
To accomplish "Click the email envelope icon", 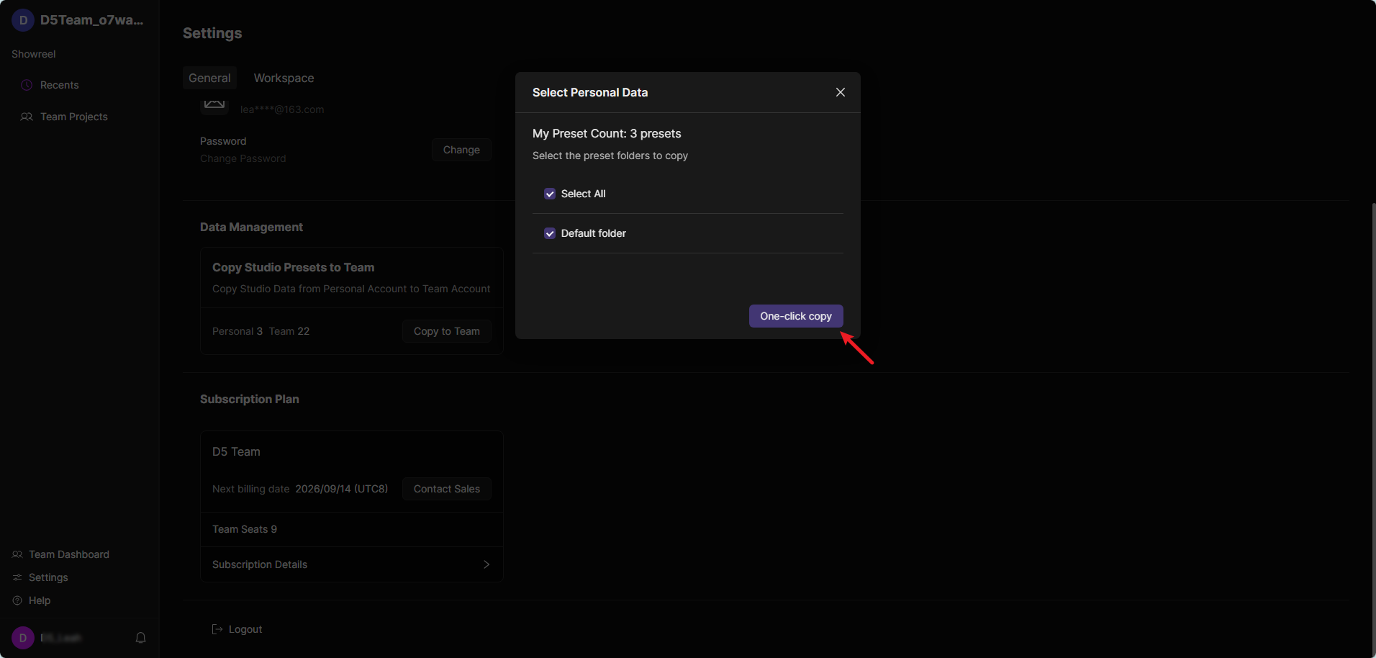I will (x=214, y=105).
